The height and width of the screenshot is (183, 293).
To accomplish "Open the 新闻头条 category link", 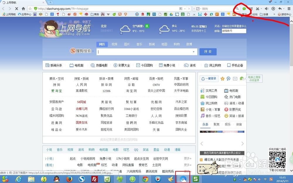I will point(54,65).
